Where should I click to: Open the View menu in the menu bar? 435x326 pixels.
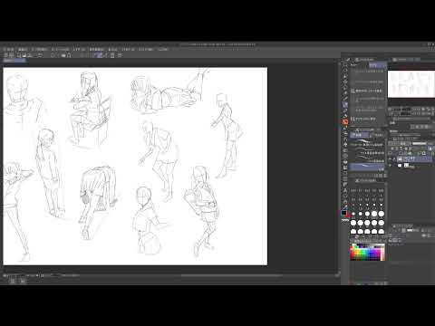pos(112,49)
